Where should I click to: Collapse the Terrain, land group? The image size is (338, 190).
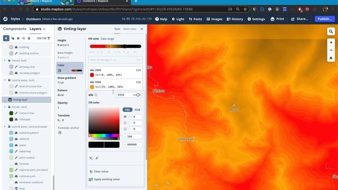click(5, 107)
